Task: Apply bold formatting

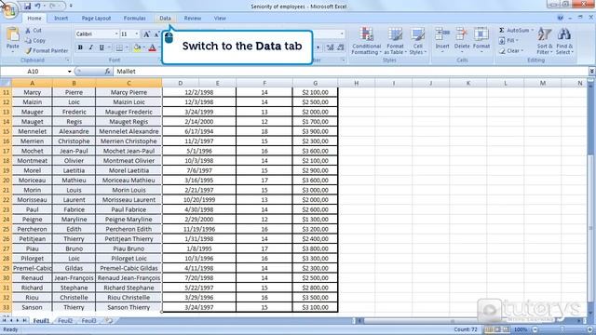Action: [x=80, y=47]
